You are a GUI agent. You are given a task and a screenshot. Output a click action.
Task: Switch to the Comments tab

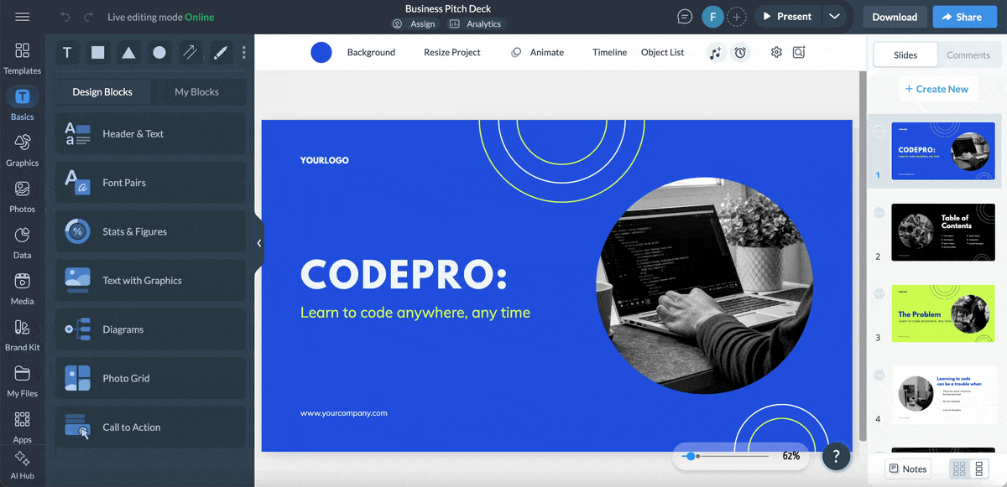968,55
